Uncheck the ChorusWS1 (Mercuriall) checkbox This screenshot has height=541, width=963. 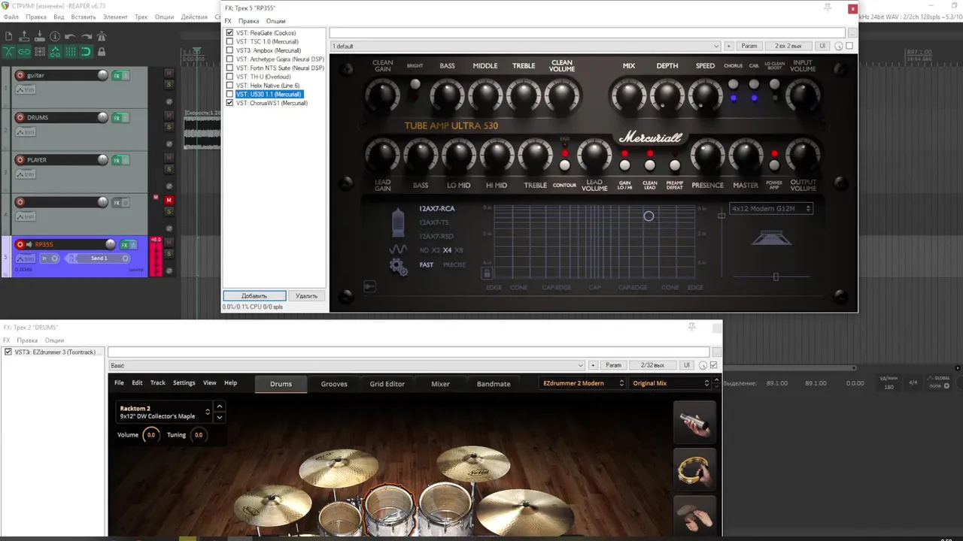230,103
